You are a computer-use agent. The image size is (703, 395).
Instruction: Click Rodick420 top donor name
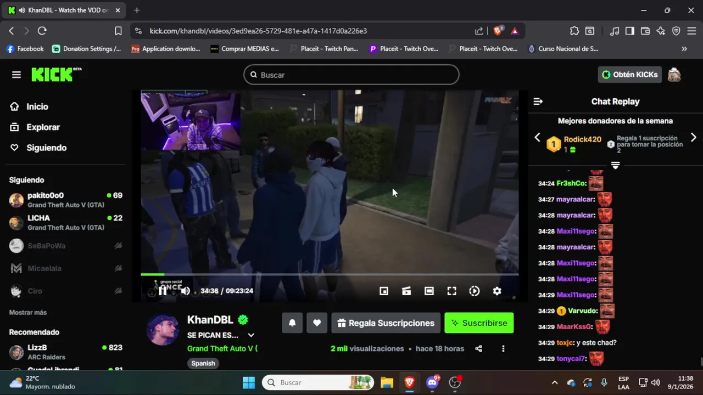pos(583,139)
